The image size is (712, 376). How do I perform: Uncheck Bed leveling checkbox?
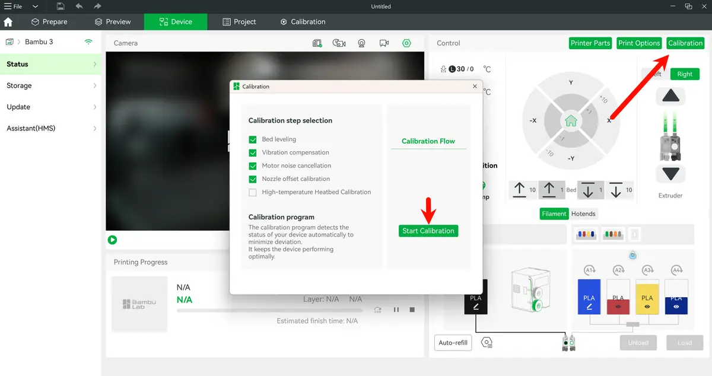point(253,139)
